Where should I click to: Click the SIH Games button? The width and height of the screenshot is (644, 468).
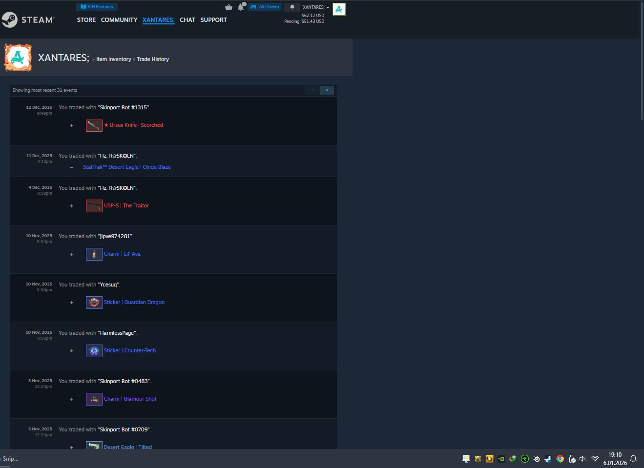coord(265,7)
